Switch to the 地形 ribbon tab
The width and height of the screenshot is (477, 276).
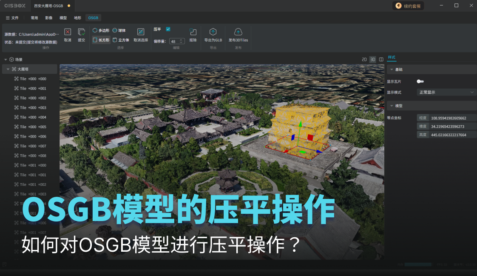pos(77,18)
